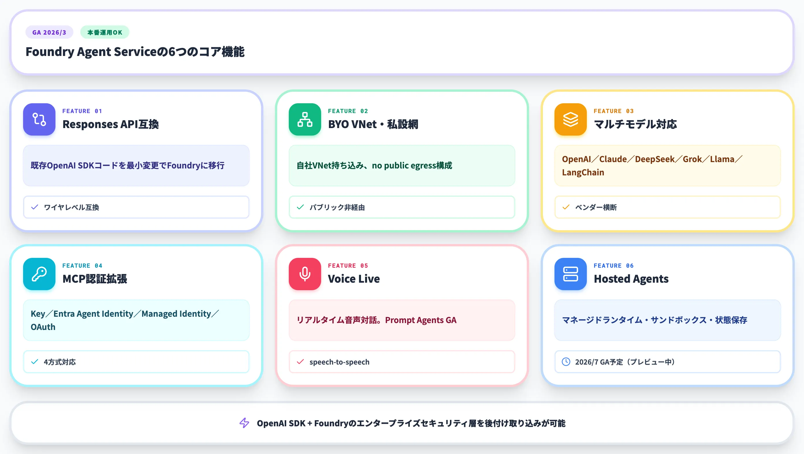
Task: Click the orange multi-model layers icon
Action: click(x=570, y=119)
